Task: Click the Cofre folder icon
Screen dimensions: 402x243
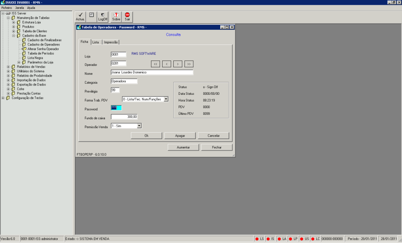Action: pyautogui.click(x=13, y=89)
